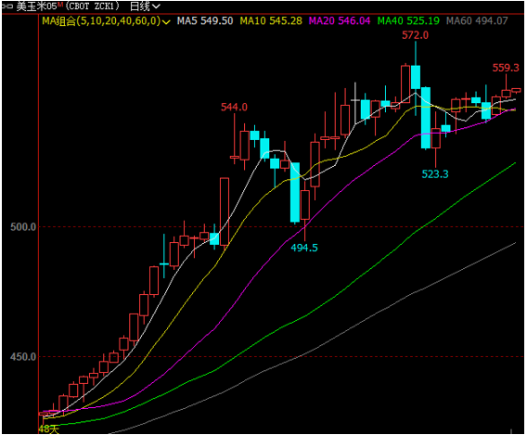Image resolution: width=527 pixels, height=435 pixels.
Task: Select the green MA40 525.19 legend
Action: 408,20
